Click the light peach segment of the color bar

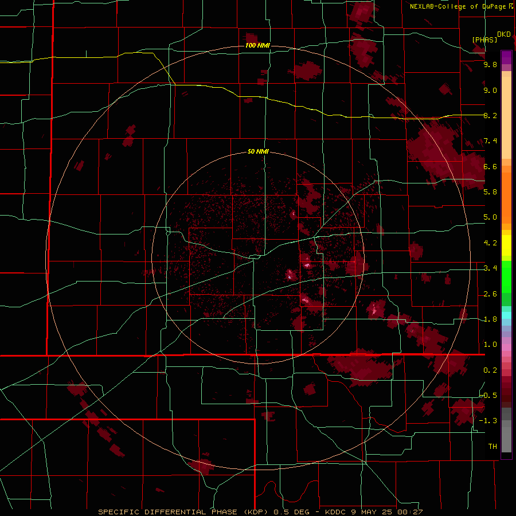[x=506, y=118]
